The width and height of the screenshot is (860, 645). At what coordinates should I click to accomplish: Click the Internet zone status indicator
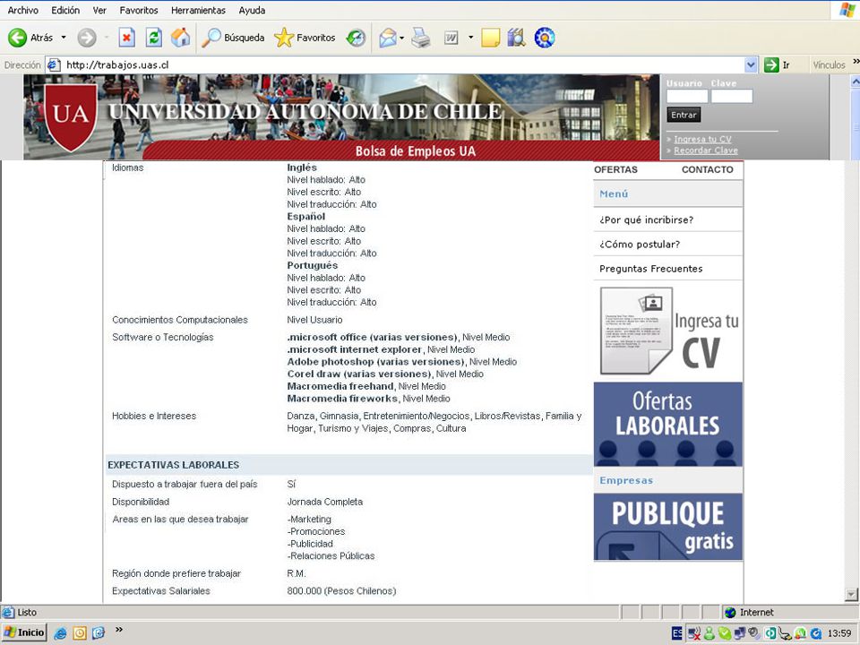(749, 612)
